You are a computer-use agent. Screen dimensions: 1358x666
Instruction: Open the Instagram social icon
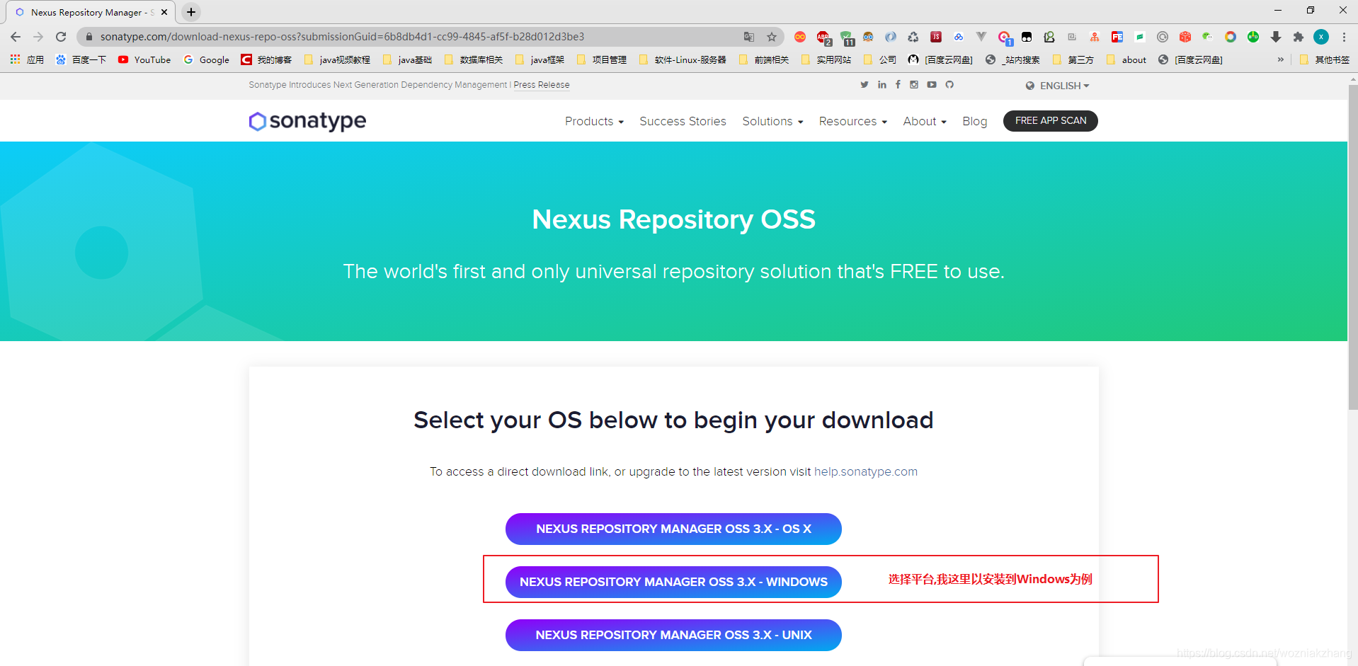point(914,85)
